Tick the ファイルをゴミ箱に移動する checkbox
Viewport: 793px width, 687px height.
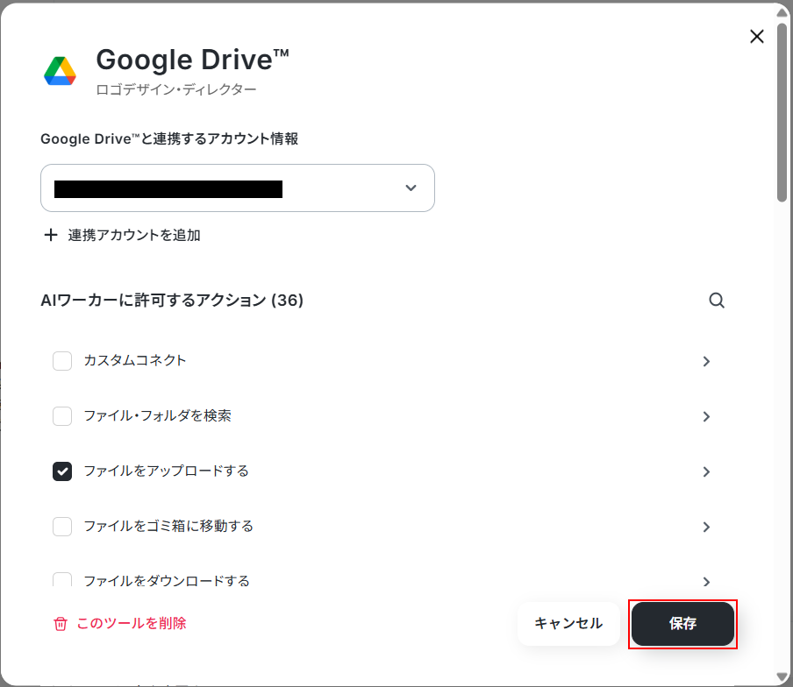pos(62,527)
